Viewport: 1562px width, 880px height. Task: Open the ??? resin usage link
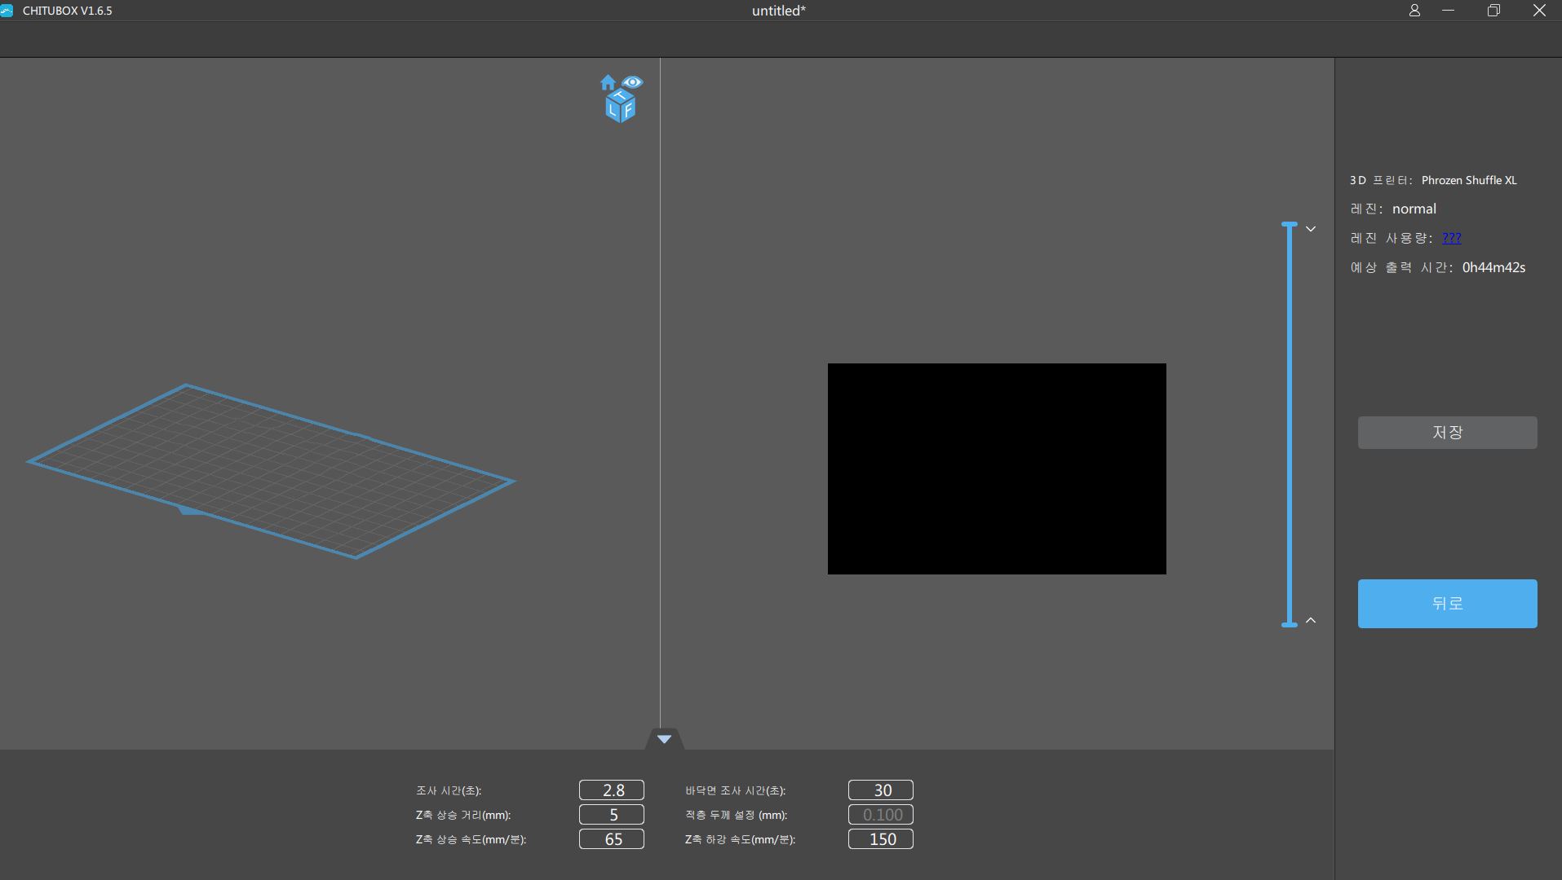point(1452,238)
